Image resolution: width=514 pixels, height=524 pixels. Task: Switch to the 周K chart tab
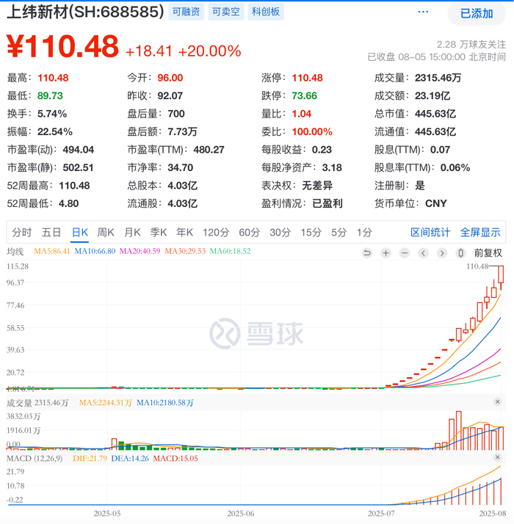pyautogui.click(x=106, y=232)
